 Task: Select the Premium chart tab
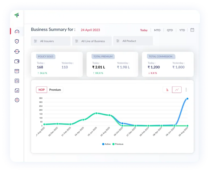pos(55,90)
